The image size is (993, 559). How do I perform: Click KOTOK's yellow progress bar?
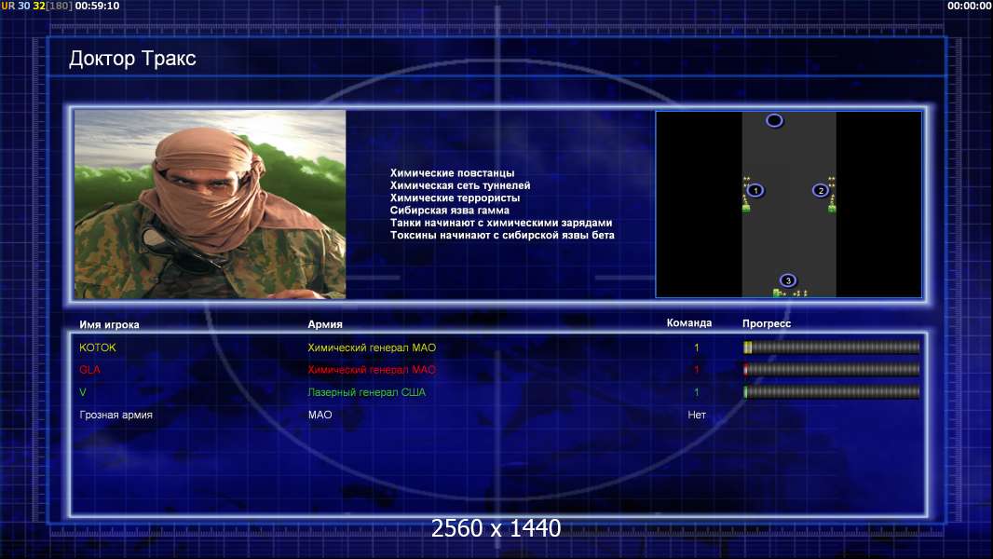click(x=832, y=347)
